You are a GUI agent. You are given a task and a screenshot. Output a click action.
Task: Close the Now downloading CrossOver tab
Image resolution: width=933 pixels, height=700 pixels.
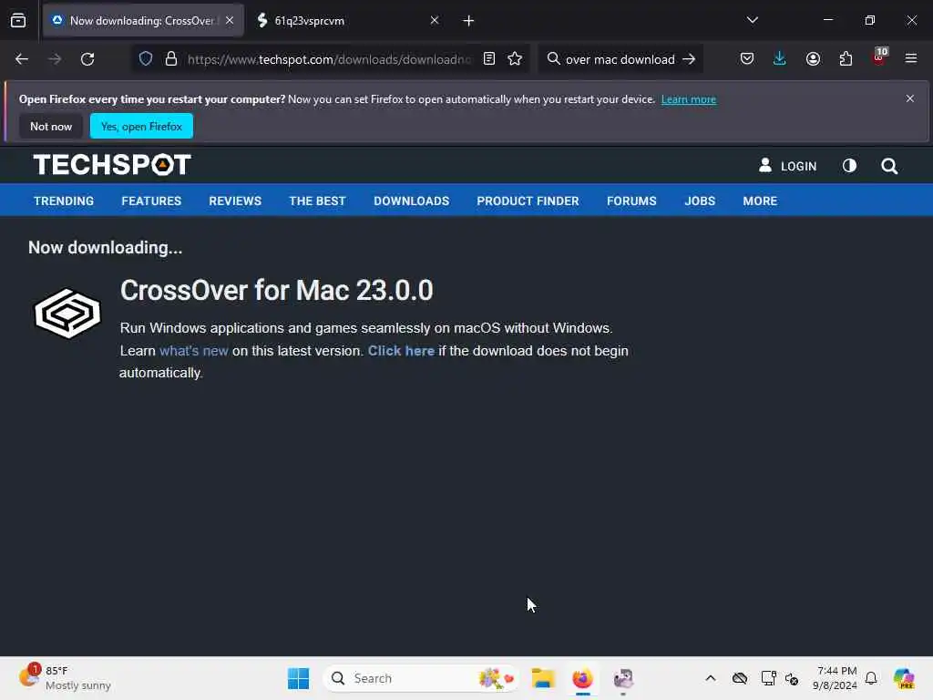(x=230, y=21)
